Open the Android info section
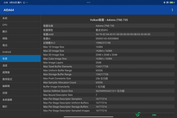Screen dimensions: 177x118 [x=20, y=52]
